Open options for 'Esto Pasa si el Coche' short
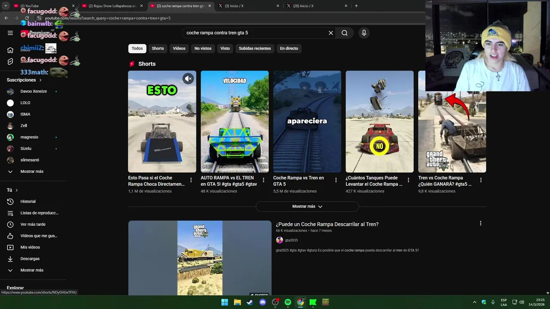The width and height of the screenshot is (550, 309). pyautogui.click(x=191, y=180)
